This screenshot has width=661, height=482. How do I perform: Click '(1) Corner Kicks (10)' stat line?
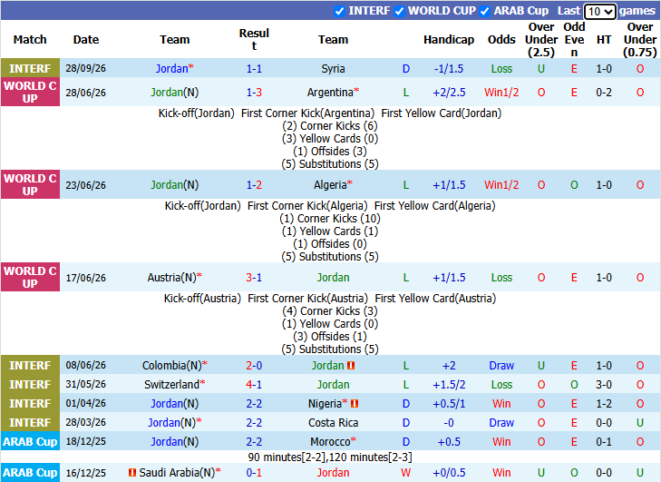(330, 219)
